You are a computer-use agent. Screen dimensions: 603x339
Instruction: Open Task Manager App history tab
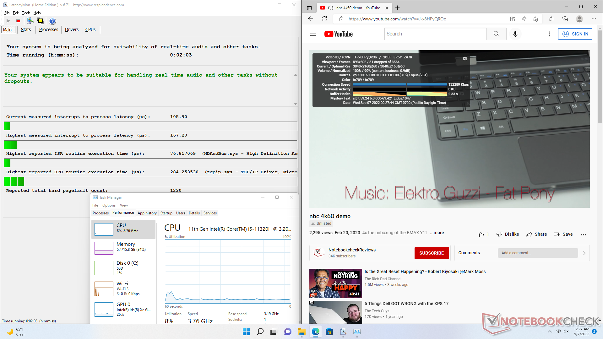point(147,213)
